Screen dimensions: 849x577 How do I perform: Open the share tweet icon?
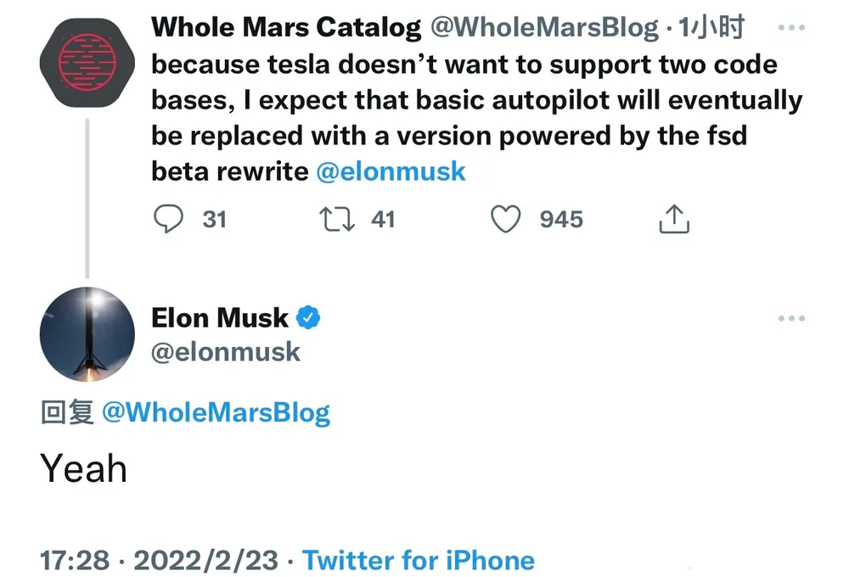(x=674, y=219)
